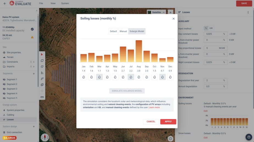The image size is (254, 142).
Task: Toggle November cleaning event droplet
Action: coord(162,77)
